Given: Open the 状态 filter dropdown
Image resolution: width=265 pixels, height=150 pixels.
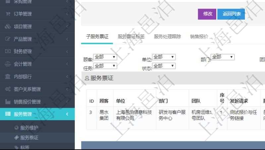Looking at the screenshot, I should point(164,66).
